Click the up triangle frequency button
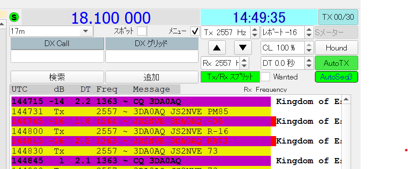This screenshot has width=408, height=169. tap(217, 47)
